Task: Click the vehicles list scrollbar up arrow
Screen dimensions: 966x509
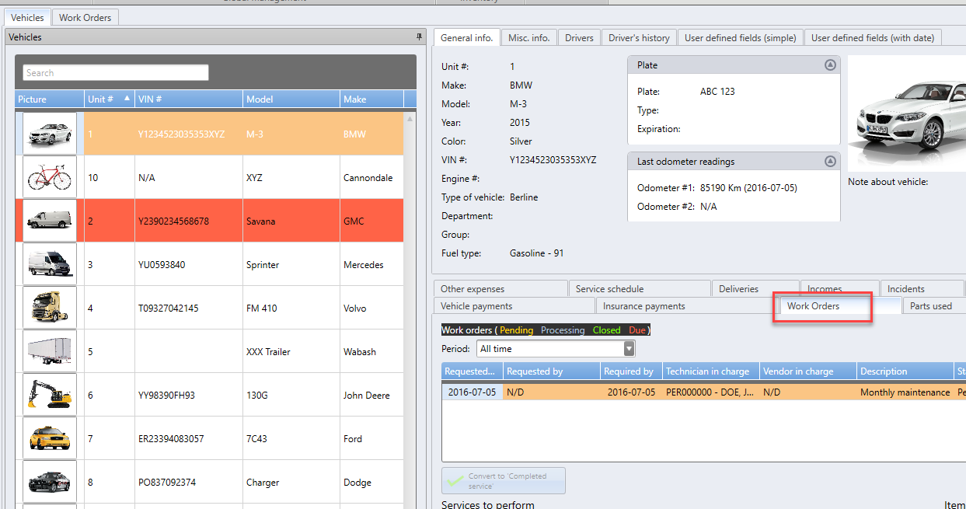Action: pyautogui.click(x=410, y=119)
